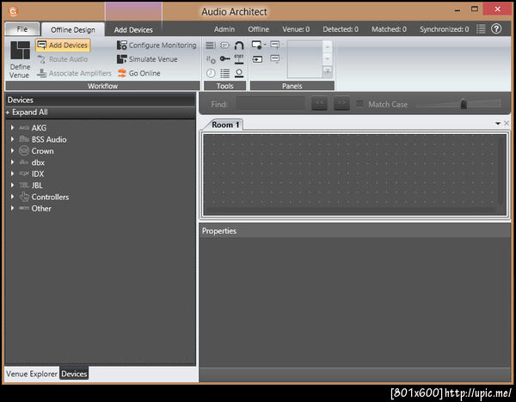Click the Audio Architect app logo icon
Viewport: 516px width, 402px height.
pos(13,11)
